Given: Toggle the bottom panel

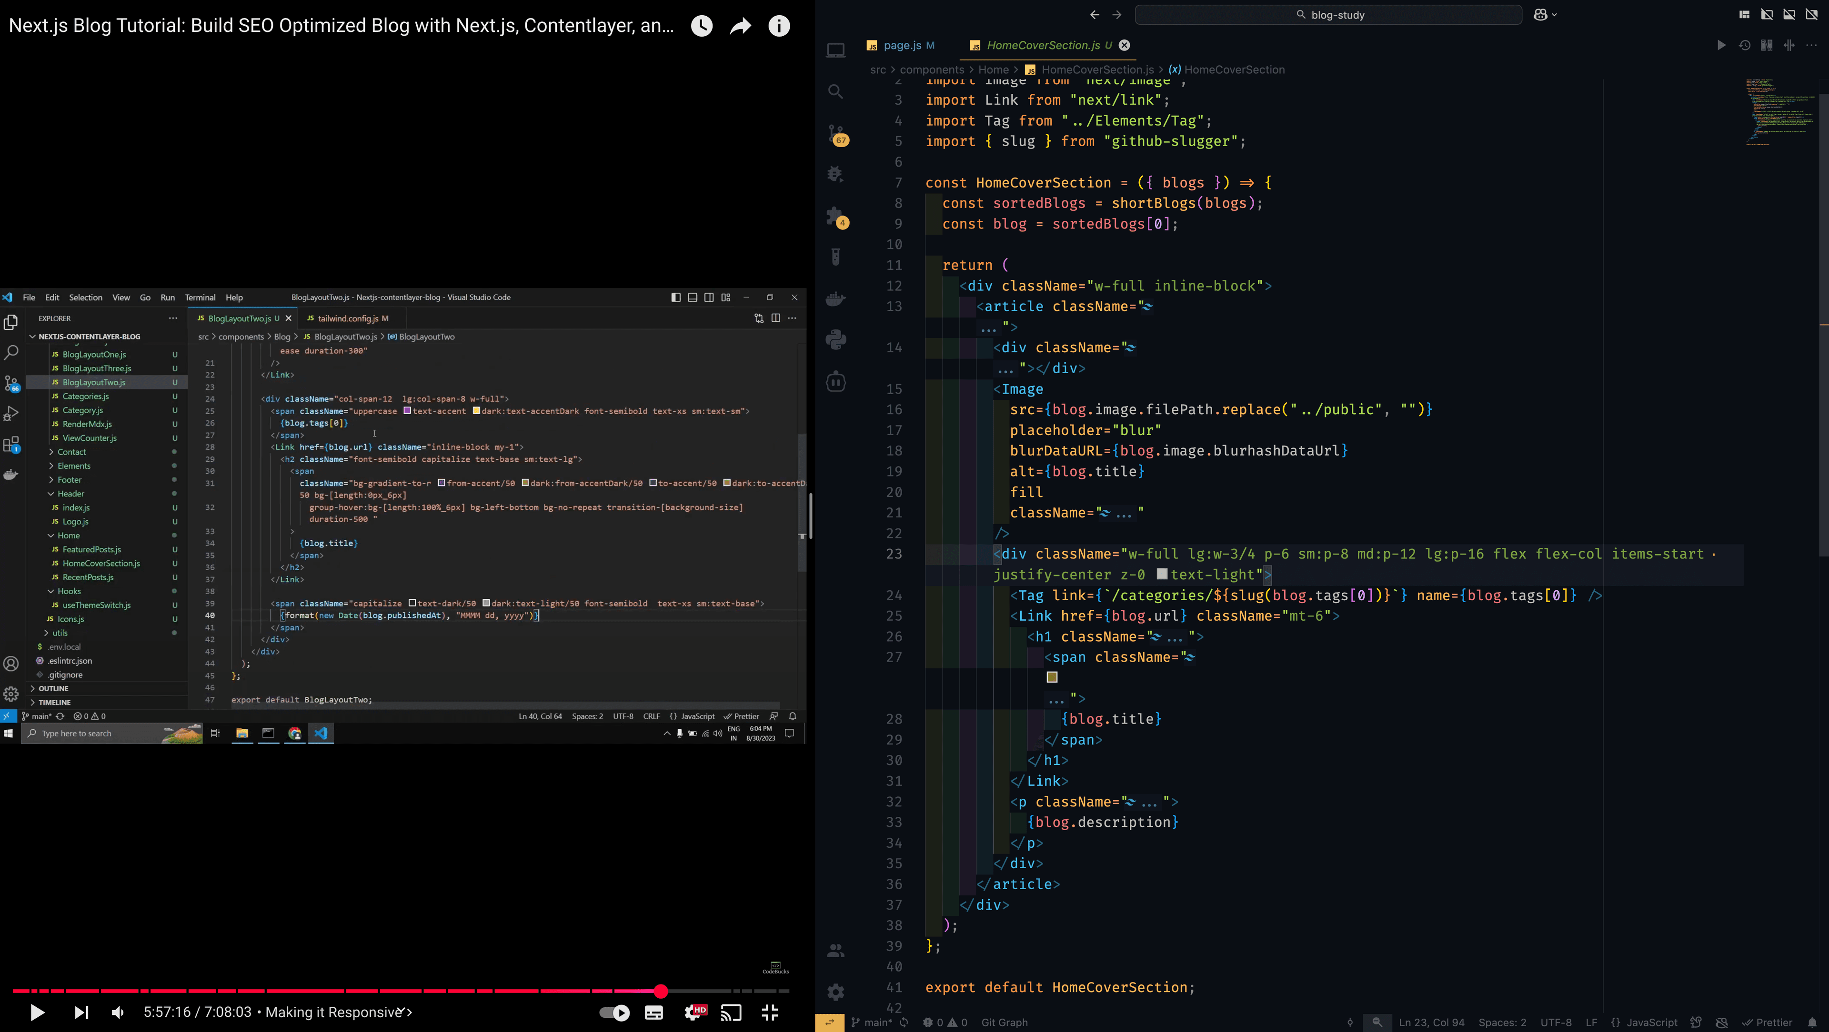Looking at the screenshot, I should tap(1789, 14).
